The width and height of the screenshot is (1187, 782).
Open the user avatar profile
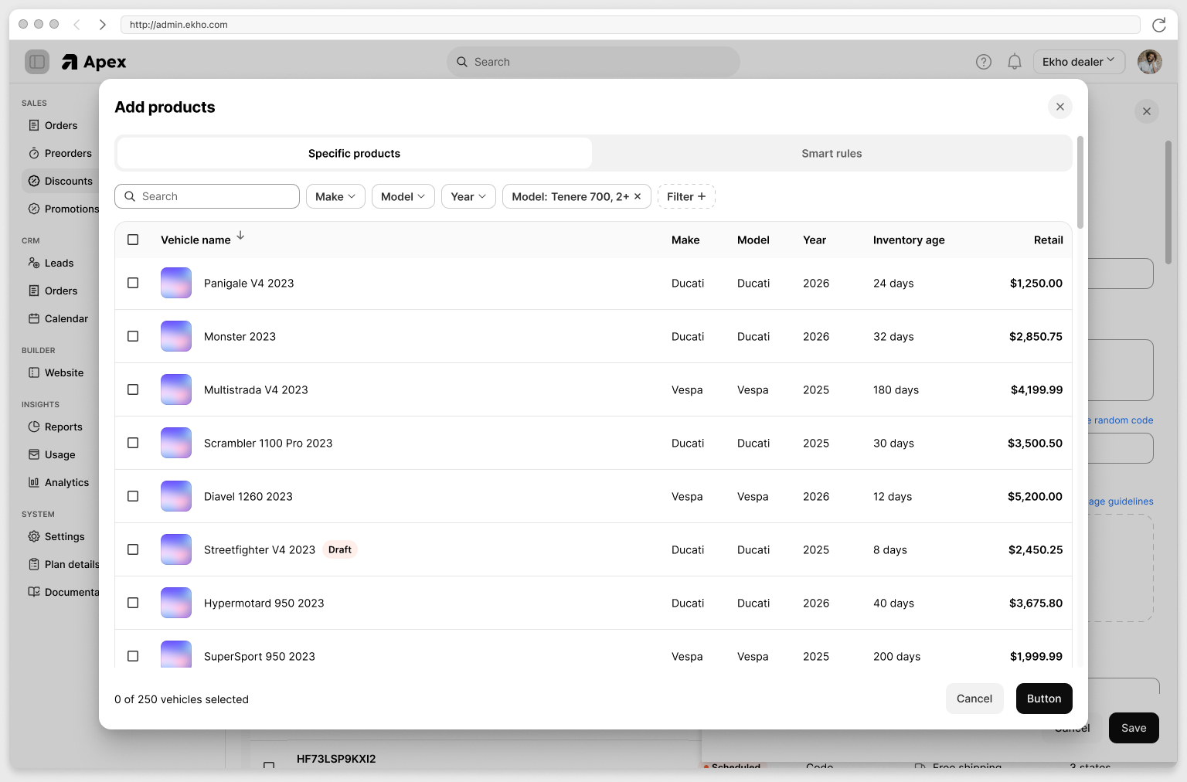point(1150,62)
